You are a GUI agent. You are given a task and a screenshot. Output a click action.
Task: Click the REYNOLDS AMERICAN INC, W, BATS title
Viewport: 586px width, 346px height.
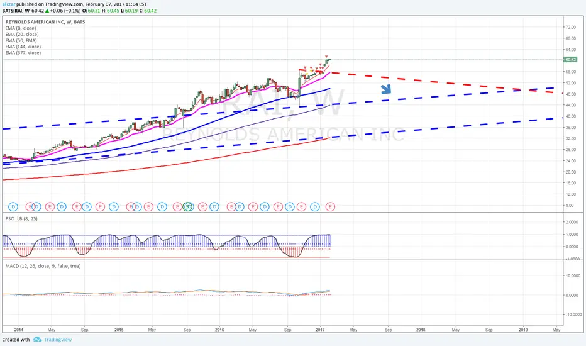point(45,21)
